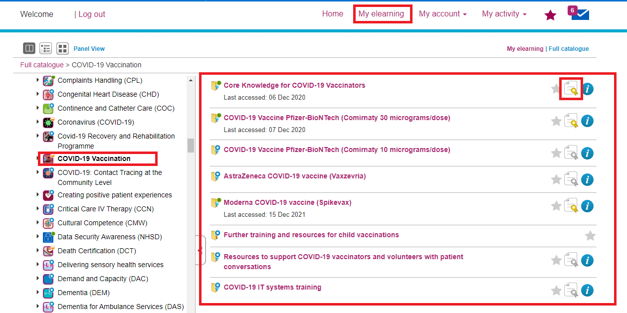The height and width of the screenshot is (313, 627).
Task: Favourite COVID-19 IT systems training star
Action: tap(556, 290)
